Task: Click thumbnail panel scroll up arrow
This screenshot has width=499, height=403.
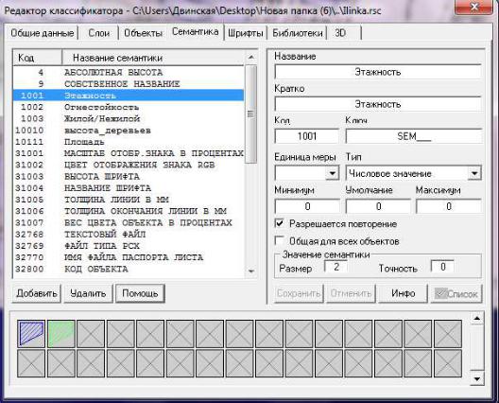Action: (x=476, y=318)
